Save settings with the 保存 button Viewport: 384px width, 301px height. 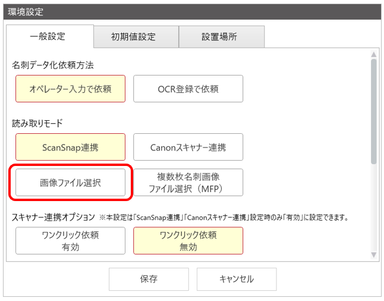[x=149, y=279]
